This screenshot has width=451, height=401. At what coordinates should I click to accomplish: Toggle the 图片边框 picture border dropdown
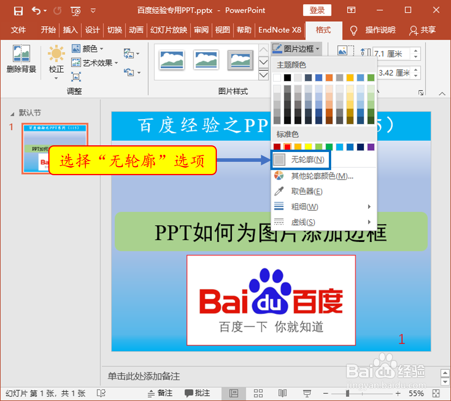pos(296,49)
